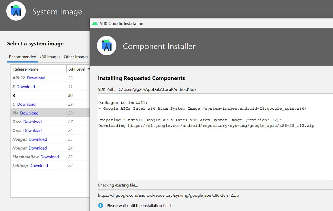The width and height of the screenshot is (333, 211).
Task: Open the API Level sort dropdown
Action: tap(88, 69)
